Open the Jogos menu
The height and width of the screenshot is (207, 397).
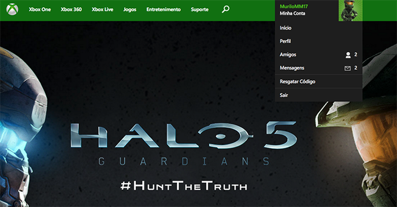[130, 10]
